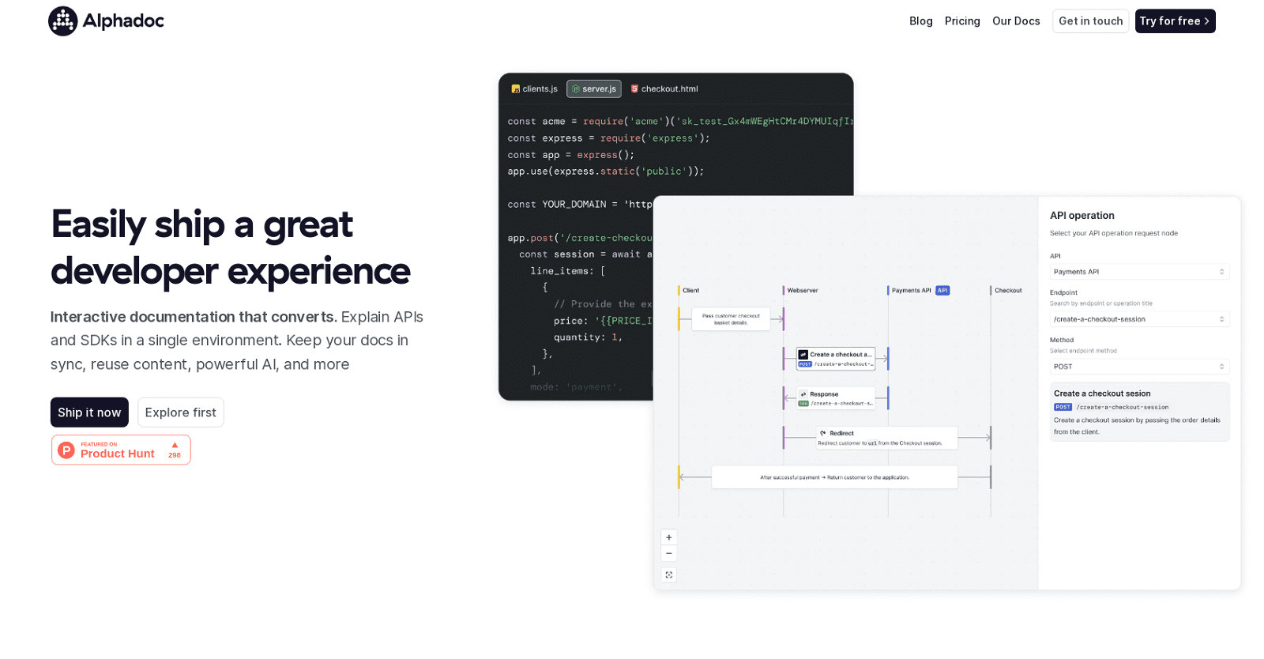Click the Product Hunt badge logo

[x=67, y=450]
